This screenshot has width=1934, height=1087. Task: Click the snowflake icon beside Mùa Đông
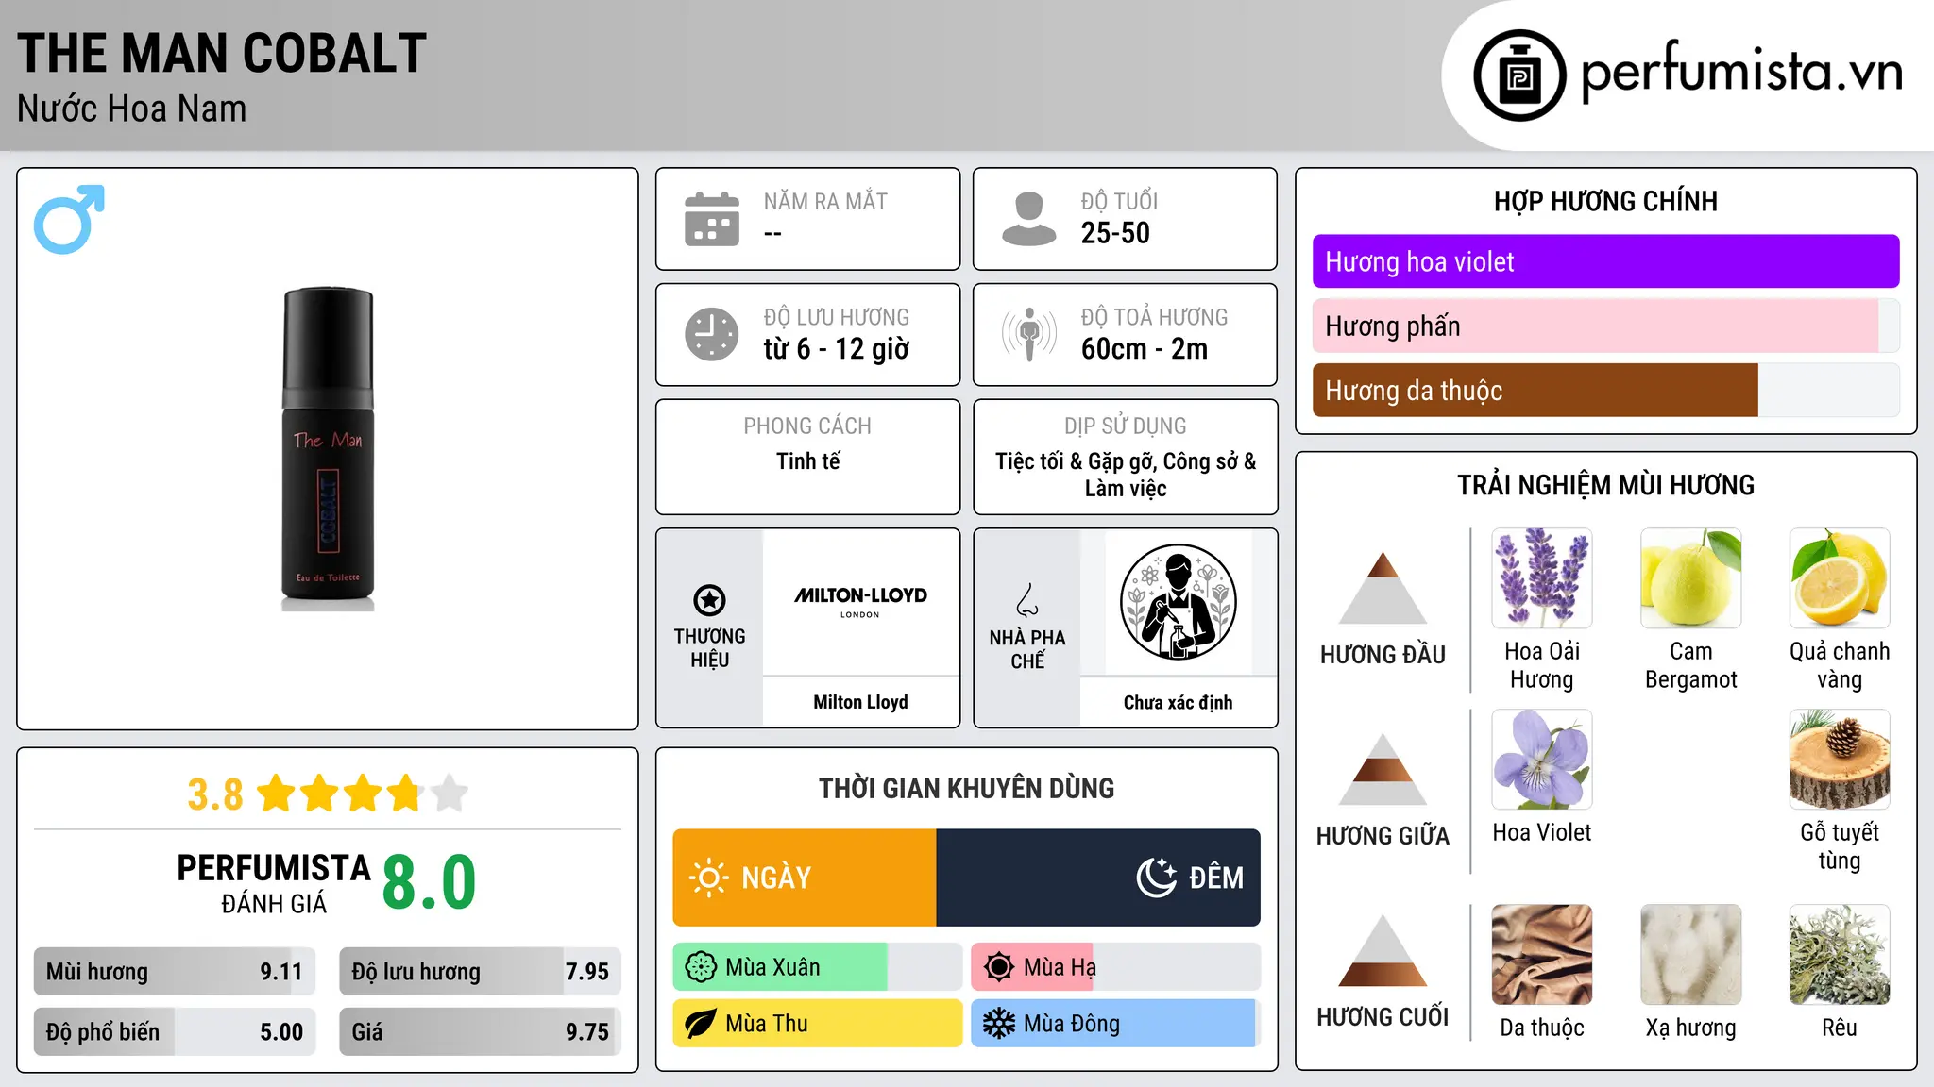pos(999,1024)
